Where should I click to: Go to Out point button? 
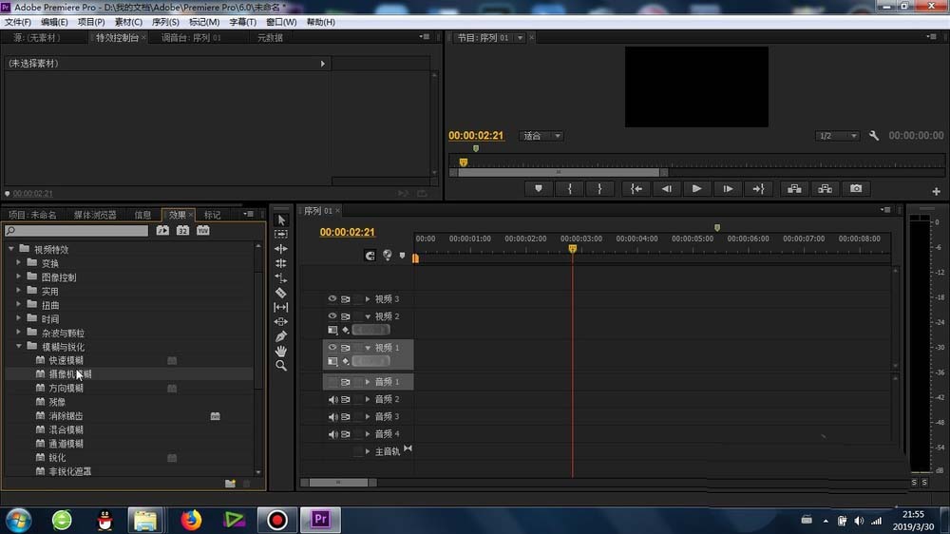coord(758,188)
